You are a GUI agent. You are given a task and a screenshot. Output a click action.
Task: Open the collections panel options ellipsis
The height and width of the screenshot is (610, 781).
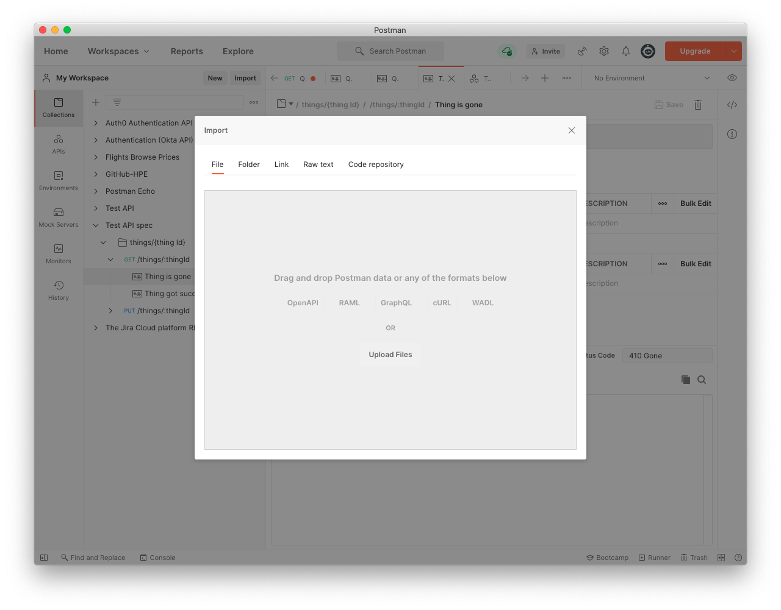254,102
